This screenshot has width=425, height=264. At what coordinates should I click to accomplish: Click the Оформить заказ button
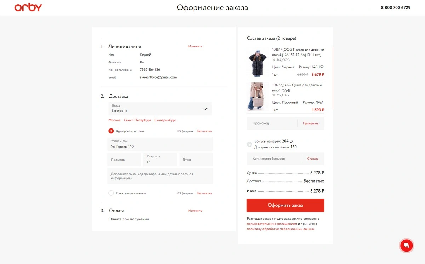(x=285, y=205)
